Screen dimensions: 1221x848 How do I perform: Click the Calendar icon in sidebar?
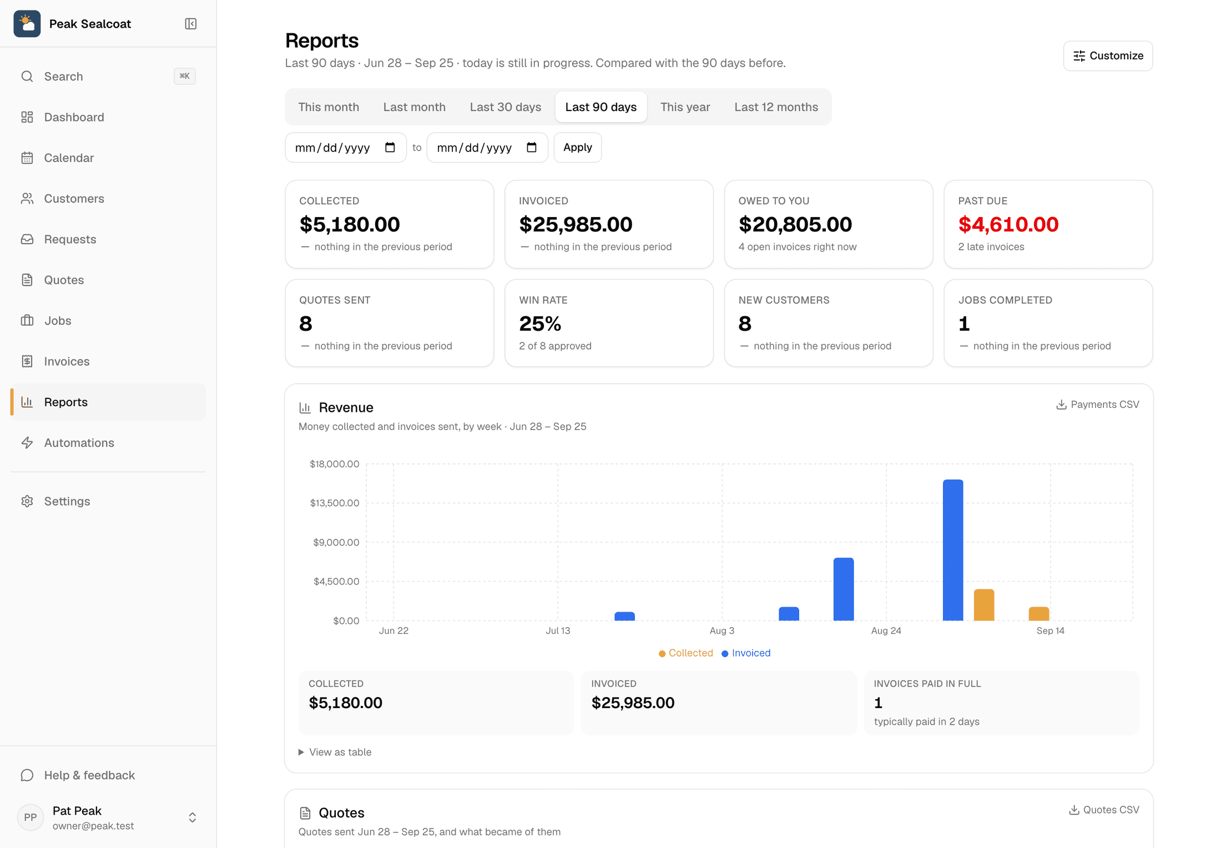(x=27, y=158)
